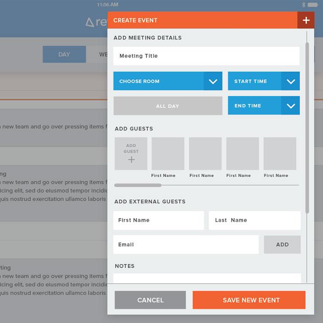Select the first guest avatar placeholder
323x323 pixels.
168,154
